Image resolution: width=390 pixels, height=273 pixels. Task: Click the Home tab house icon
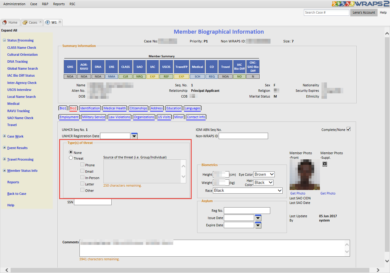(x=5, y=22)
